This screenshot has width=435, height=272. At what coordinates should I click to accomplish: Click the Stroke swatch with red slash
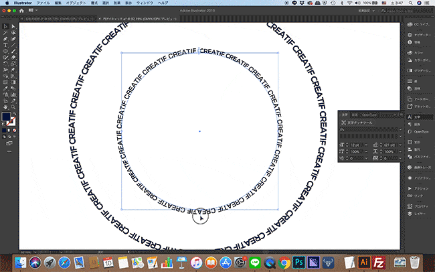tap(11, 121)
